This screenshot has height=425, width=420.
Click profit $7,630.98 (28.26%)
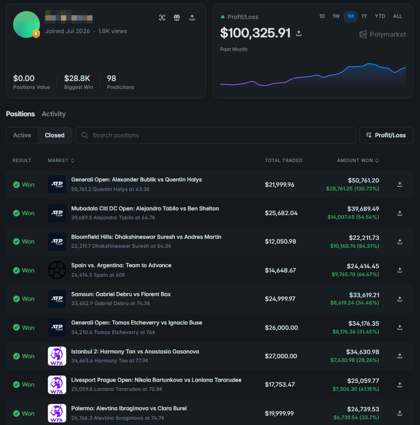[355, 360]
